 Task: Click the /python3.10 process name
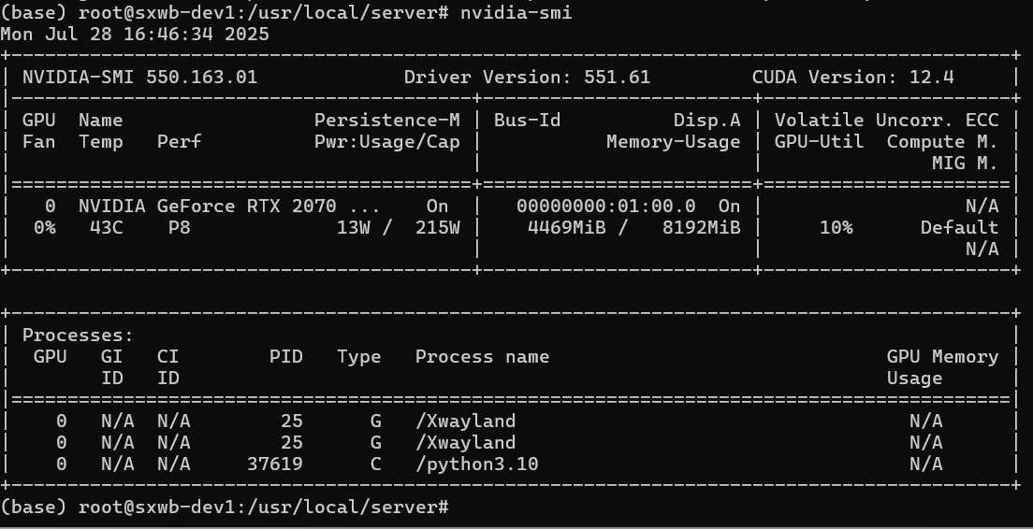476,464
